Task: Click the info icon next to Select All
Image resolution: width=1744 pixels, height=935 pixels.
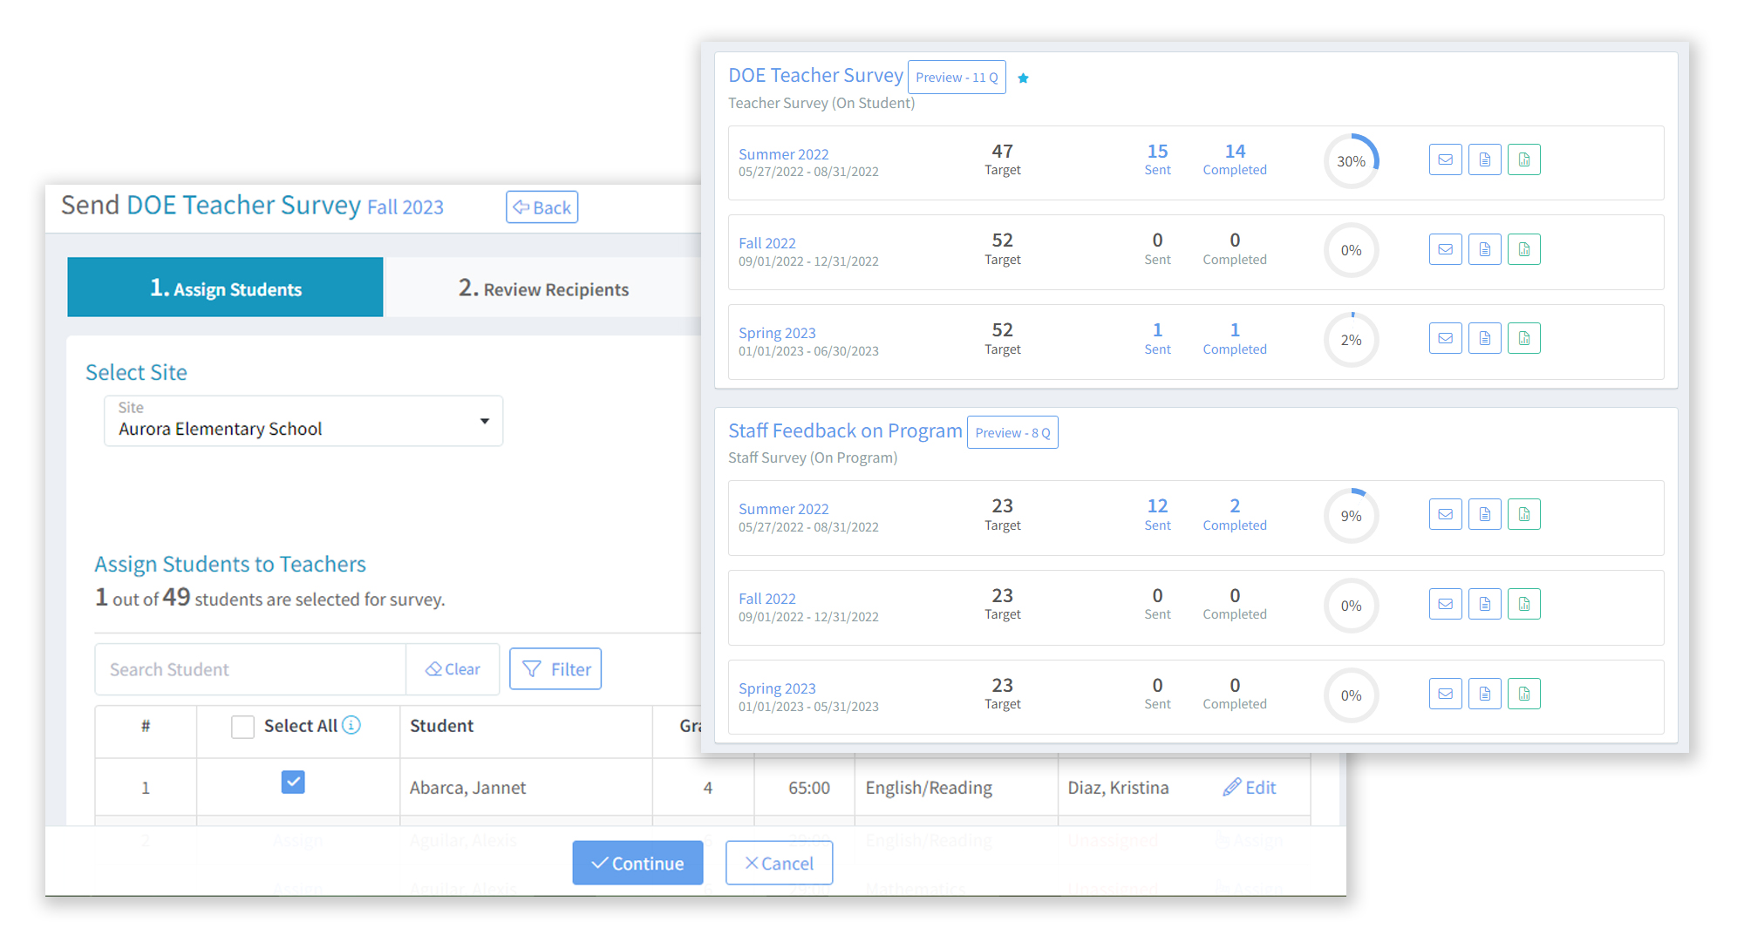Action: [x=351, y=726]
